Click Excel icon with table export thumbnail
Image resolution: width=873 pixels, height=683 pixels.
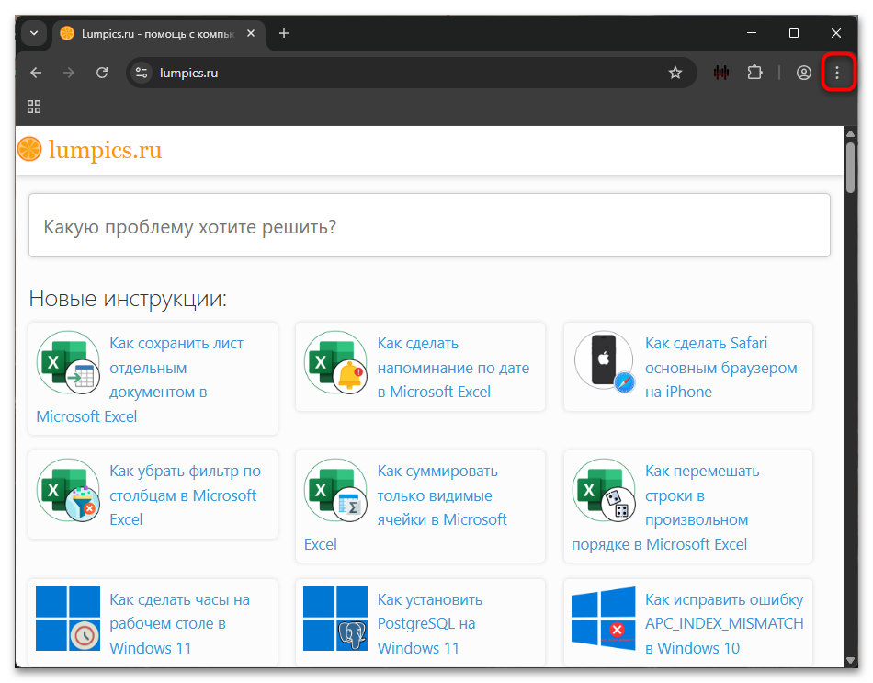pyautogui.click(x=69, y=363)
